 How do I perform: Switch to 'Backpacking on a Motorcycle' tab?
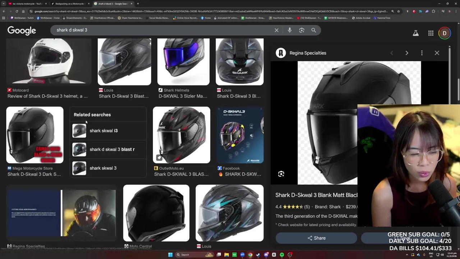[x=70, y=4]
